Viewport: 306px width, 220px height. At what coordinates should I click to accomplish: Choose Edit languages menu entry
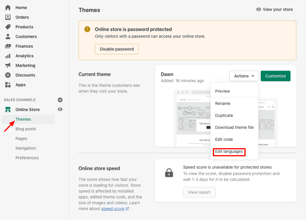point(229,152)
